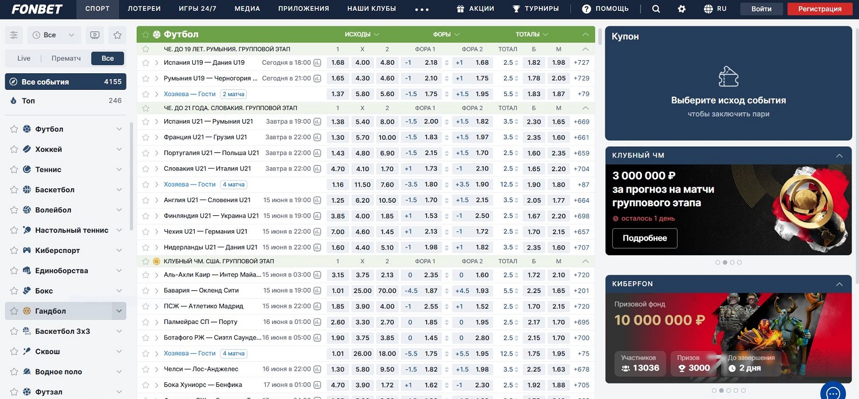Open statistics icon for Нидерланды U21 — Дания U21

317,248
